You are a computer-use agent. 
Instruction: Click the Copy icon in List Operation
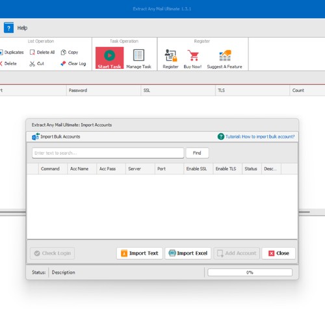[63, 53]
